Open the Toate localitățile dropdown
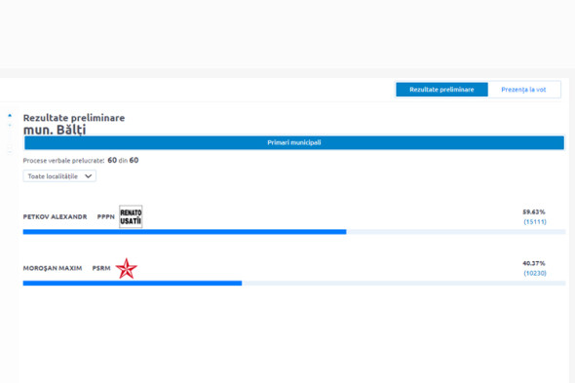The width and height of the screenshot is (575, 383). [x=59, y=176]
